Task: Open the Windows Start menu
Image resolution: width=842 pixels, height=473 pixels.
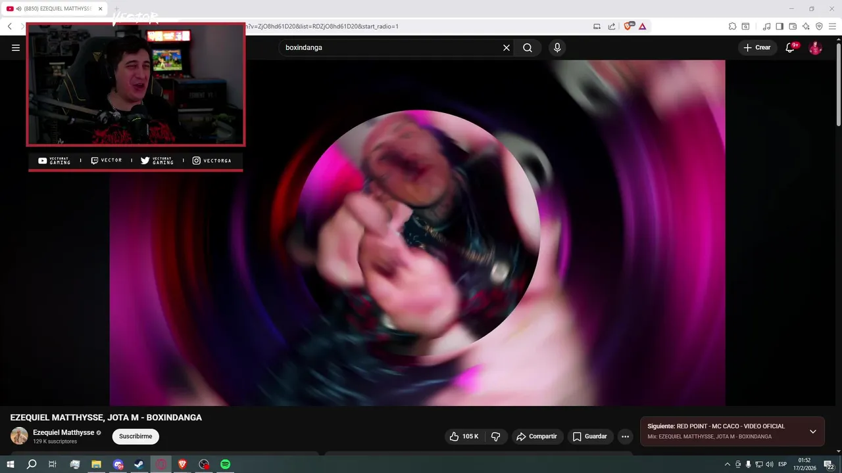Action: click(11, 464)
